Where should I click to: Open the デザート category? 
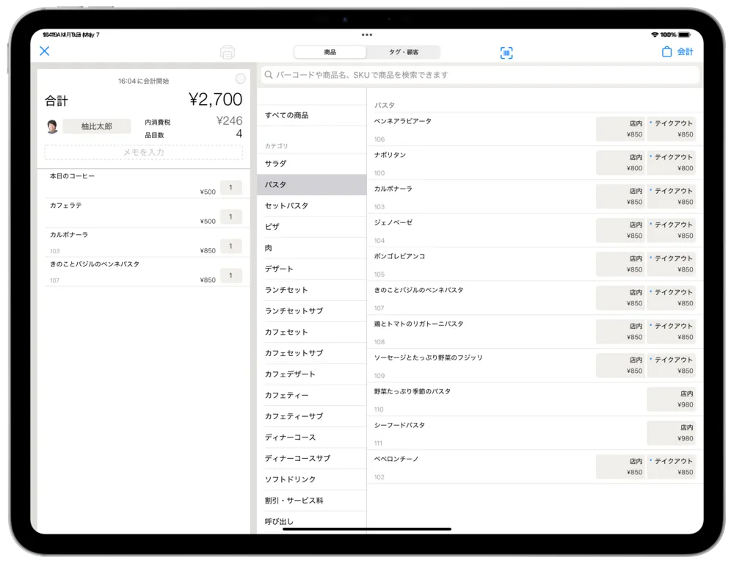(311, 269)
